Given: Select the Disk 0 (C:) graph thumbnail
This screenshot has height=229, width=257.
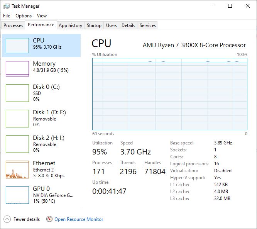Looking at the screenshot, I should (17, 93).
